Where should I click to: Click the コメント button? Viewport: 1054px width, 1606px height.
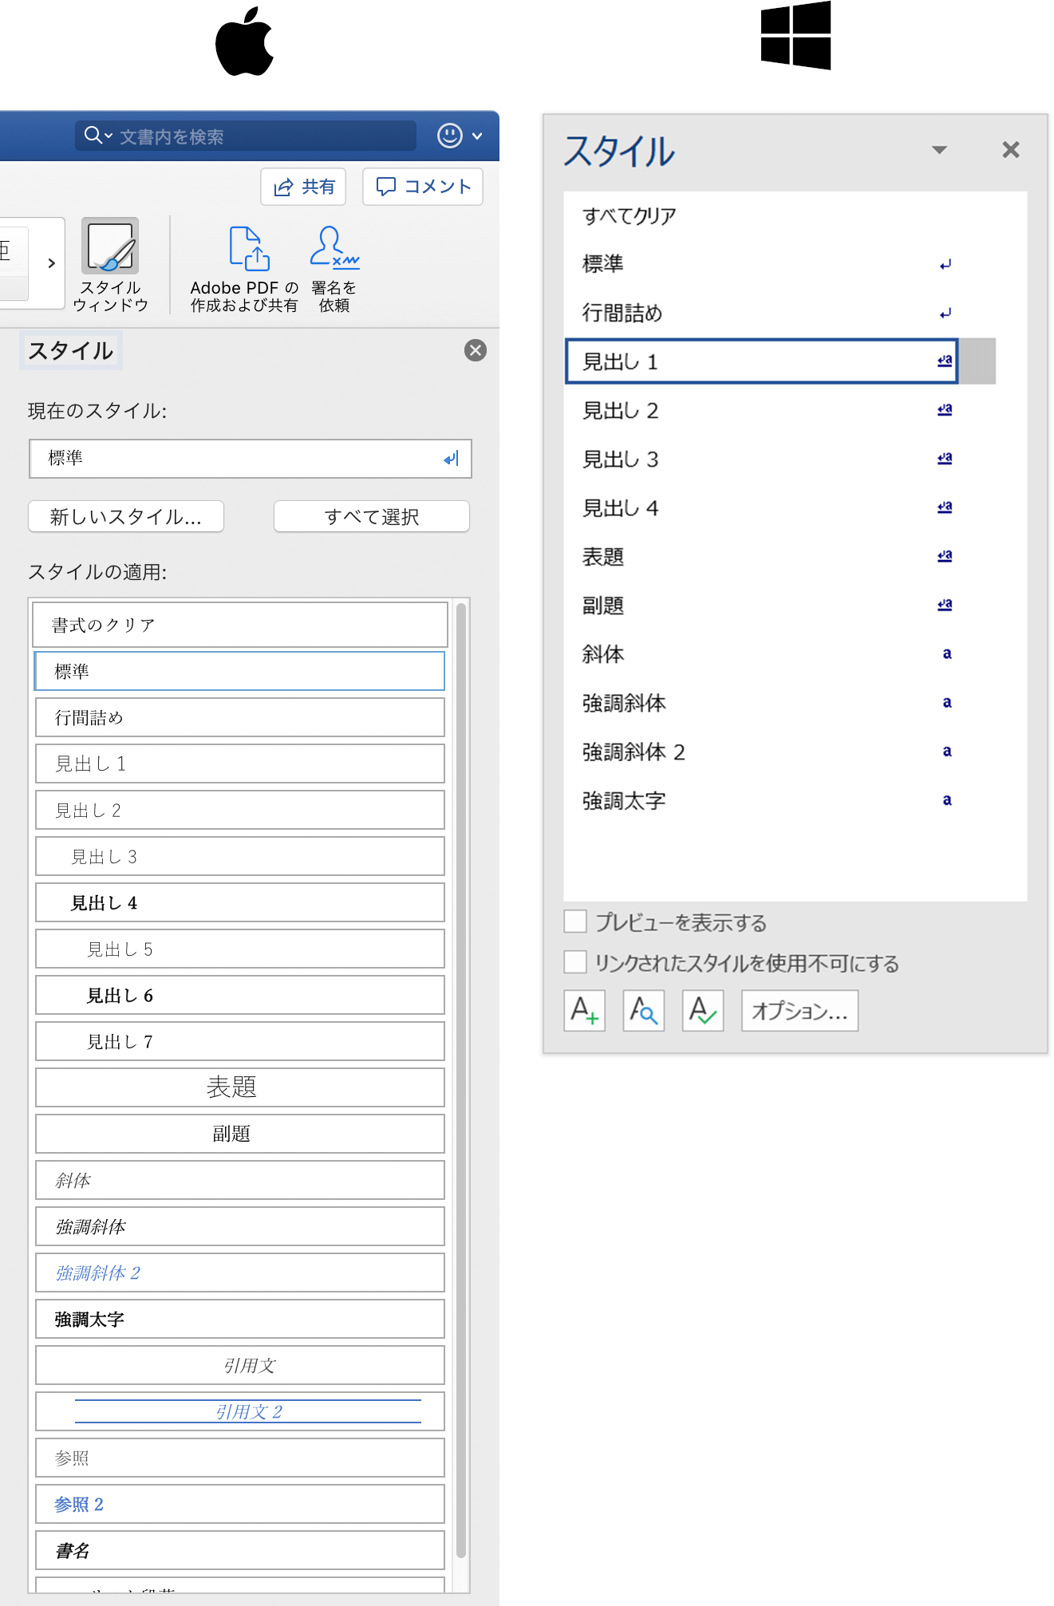tap(423, 187)
